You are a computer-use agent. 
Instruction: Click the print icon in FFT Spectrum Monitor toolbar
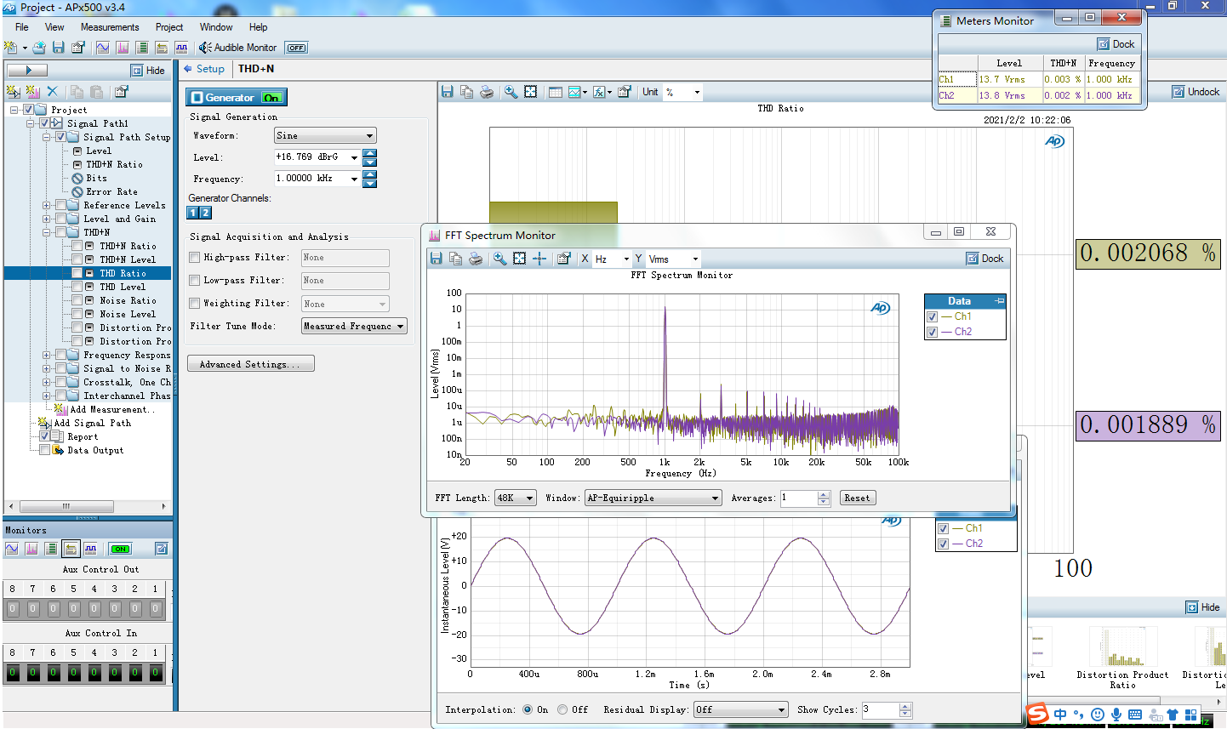point(476,259)
